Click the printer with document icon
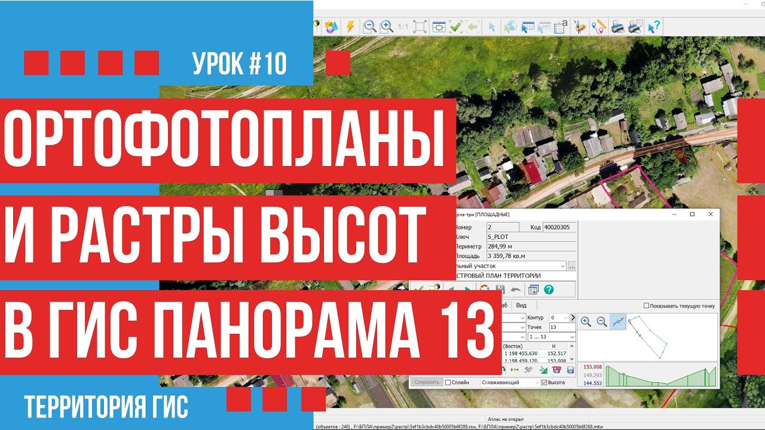Image resolution: width=765 pixels, height=430 pixels. [x=636, y=26]
